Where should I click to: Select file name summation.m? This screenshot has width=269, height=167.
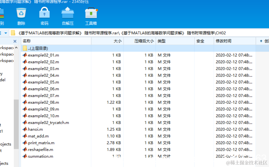coord(41,156)
